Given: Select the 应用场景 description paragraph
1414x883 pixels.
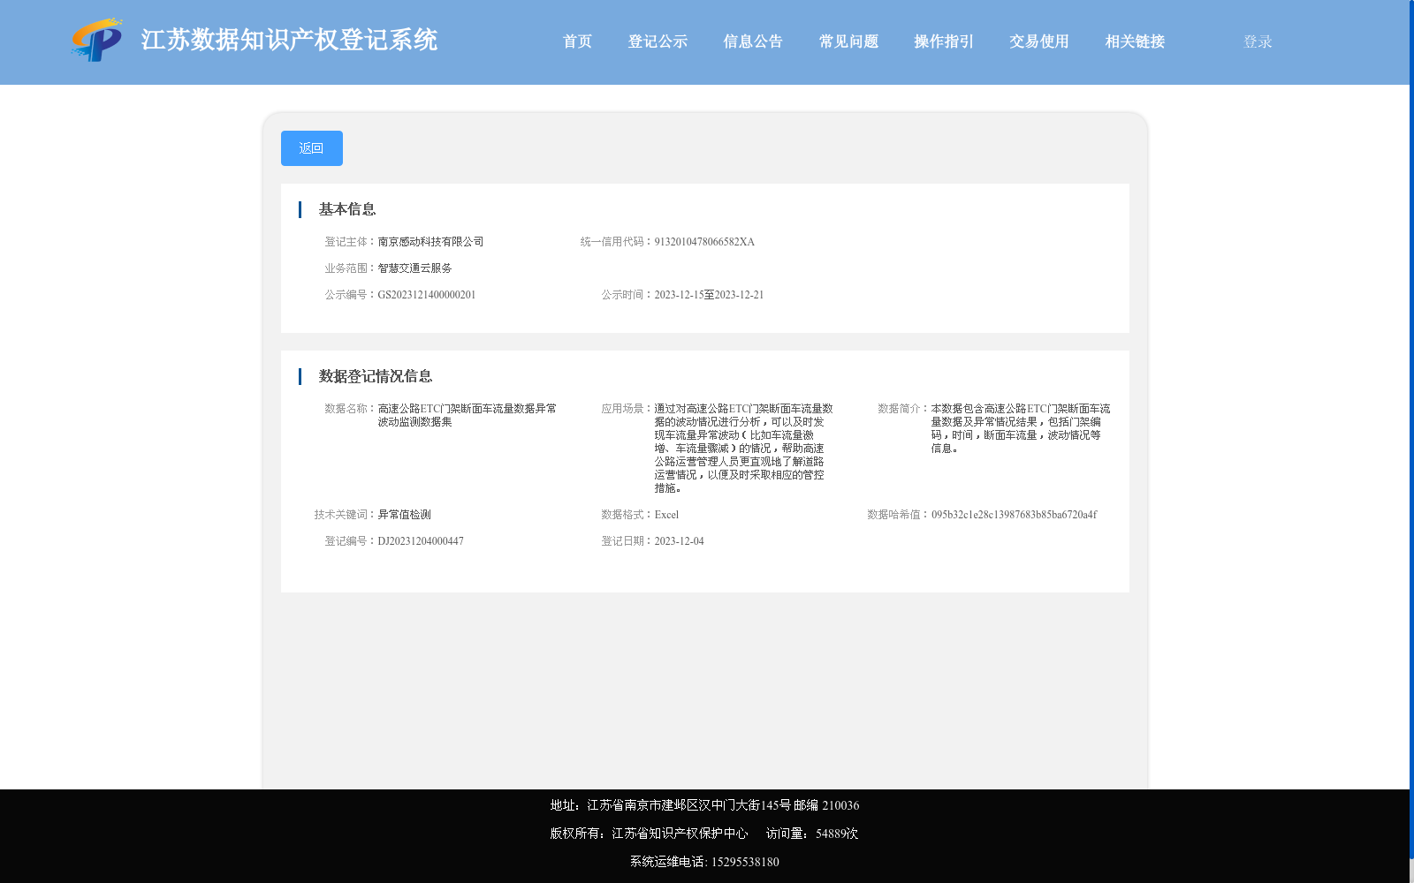Looking at the screenshot, I should click(744, 449).
